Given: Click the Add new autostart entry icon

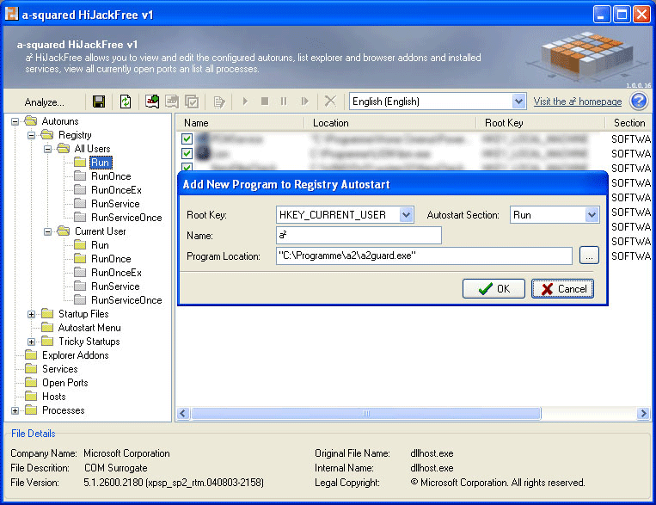Looking at the screenshot, I should coord(152,102).
